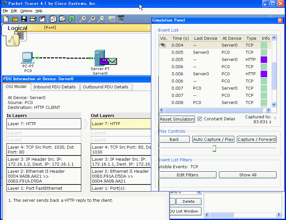Switch to the Inbound PDU Details tab
The height and width of the screenshot is (220, 286).
[x=55, y=87]
